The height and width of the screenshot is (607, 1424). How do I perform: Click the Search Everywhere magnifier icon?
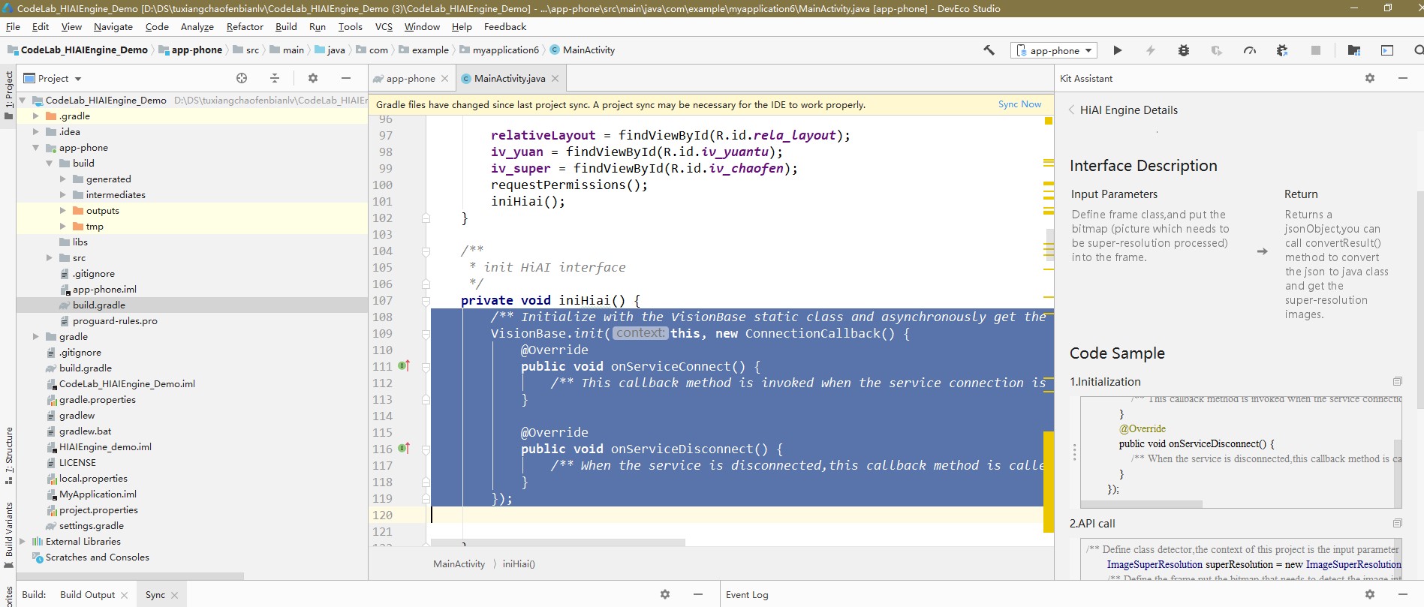pos(1418,50)
